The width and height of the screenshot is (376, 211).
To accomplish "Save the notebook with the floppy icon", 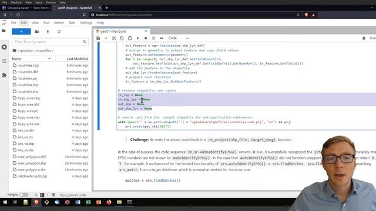I will click(x=98, y=38).
